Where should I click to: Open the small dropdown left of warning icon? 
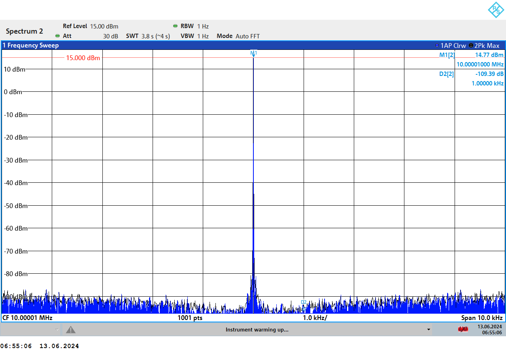(x=57, y=329)
